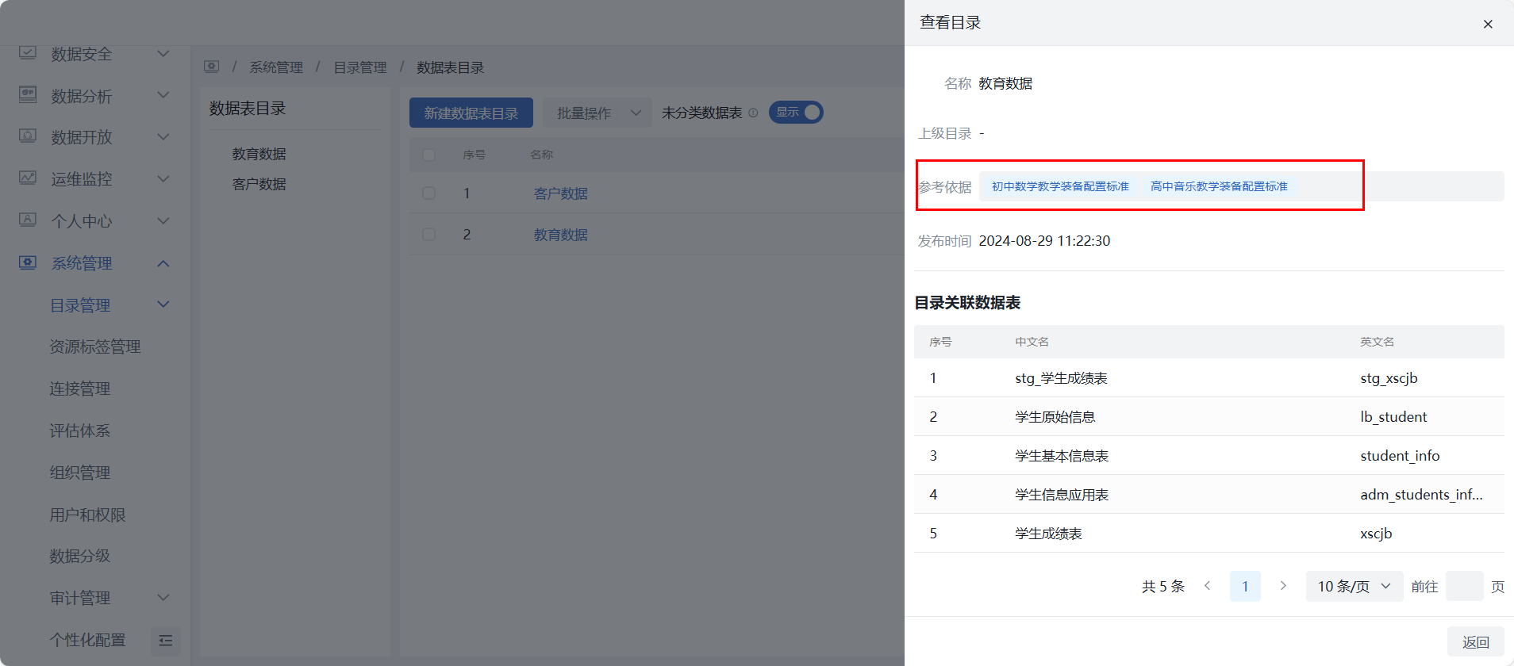Check the 客户数据 row checkbox

[428, 193]
